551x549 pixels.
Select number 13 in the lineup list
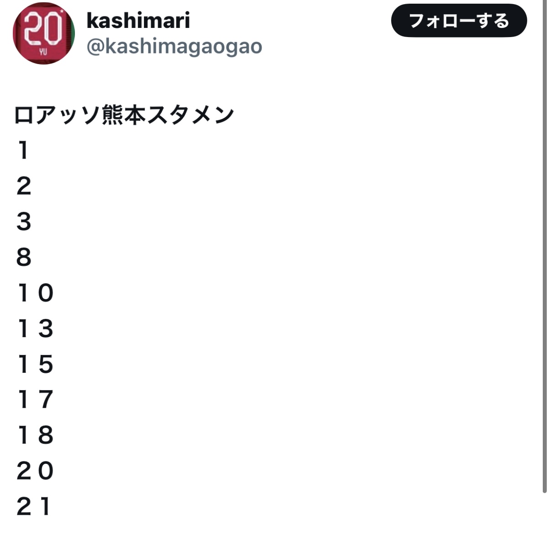(x=35, y=328)
